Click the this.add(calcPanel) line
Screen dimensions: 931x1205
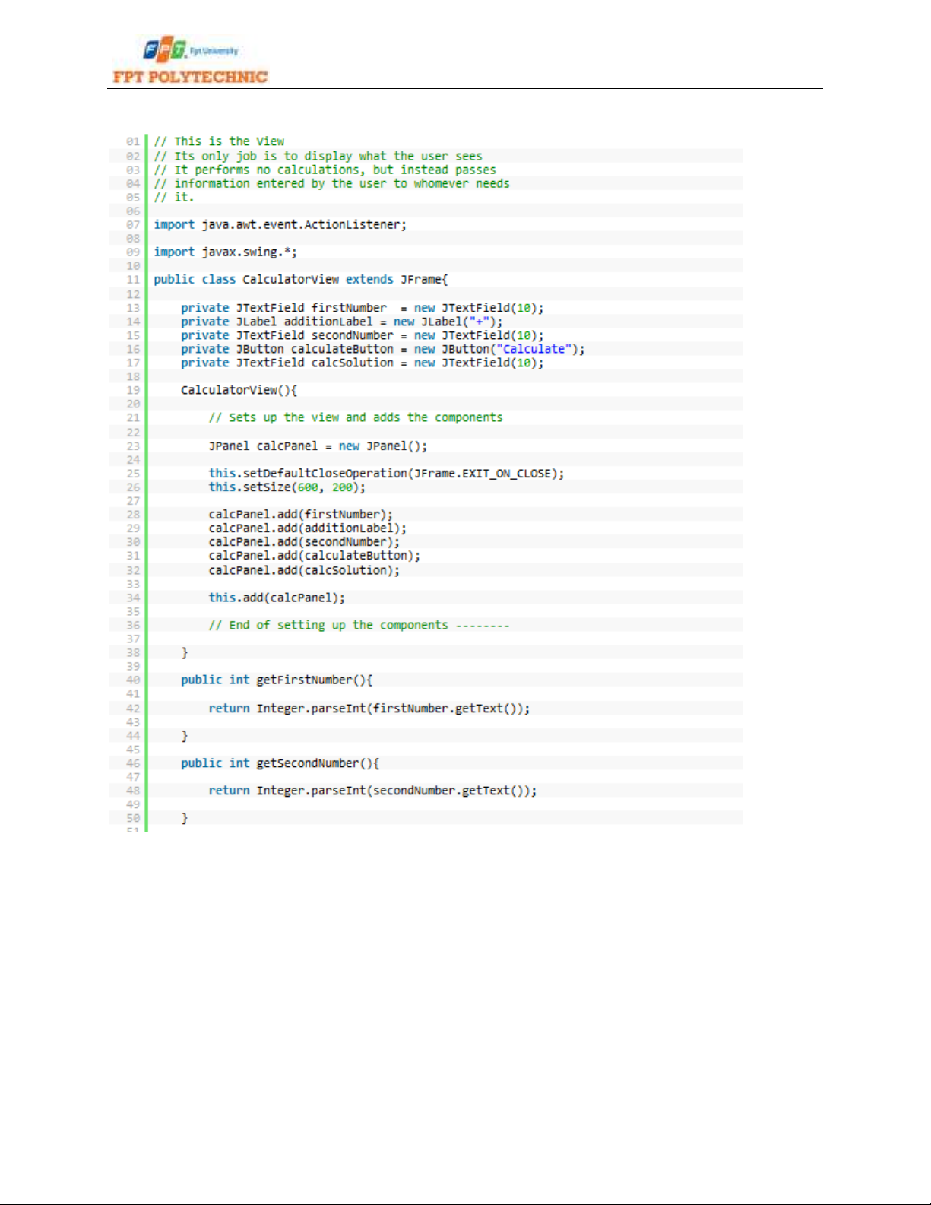pyautogui.click(x=277, y=598)
